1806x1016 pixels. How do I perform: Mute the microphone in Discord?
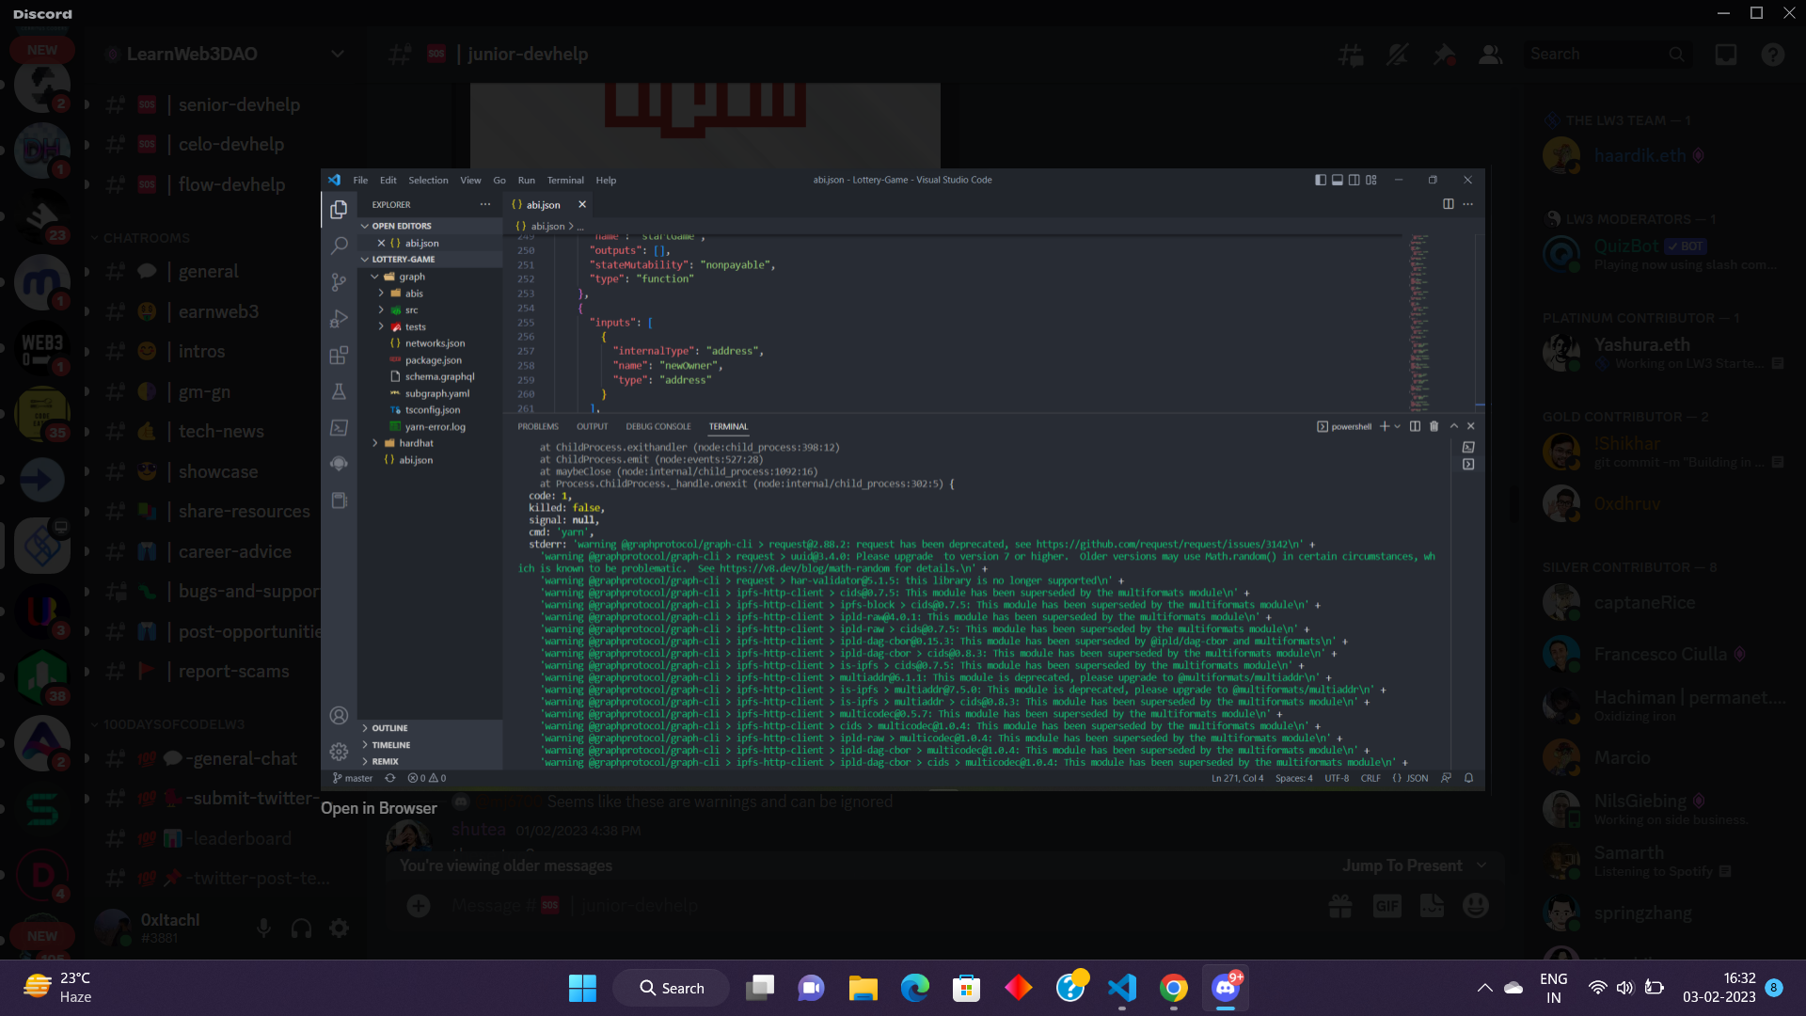point(263,928)
